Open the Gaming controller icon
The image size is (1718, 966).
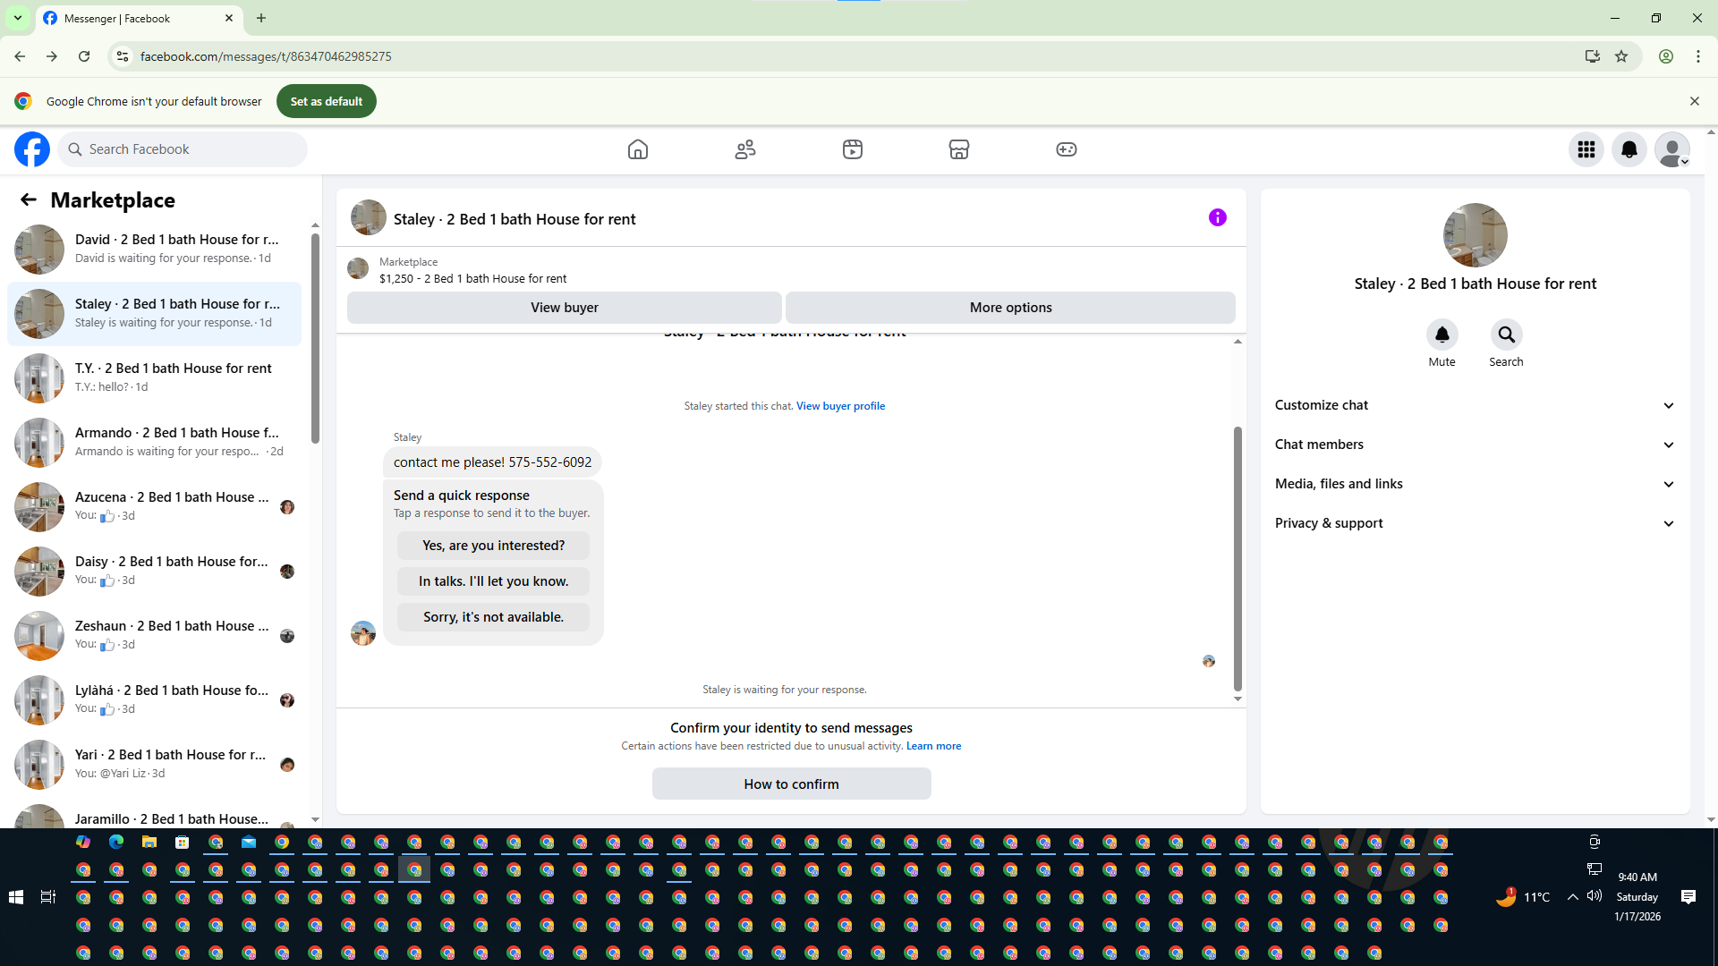1066,149
